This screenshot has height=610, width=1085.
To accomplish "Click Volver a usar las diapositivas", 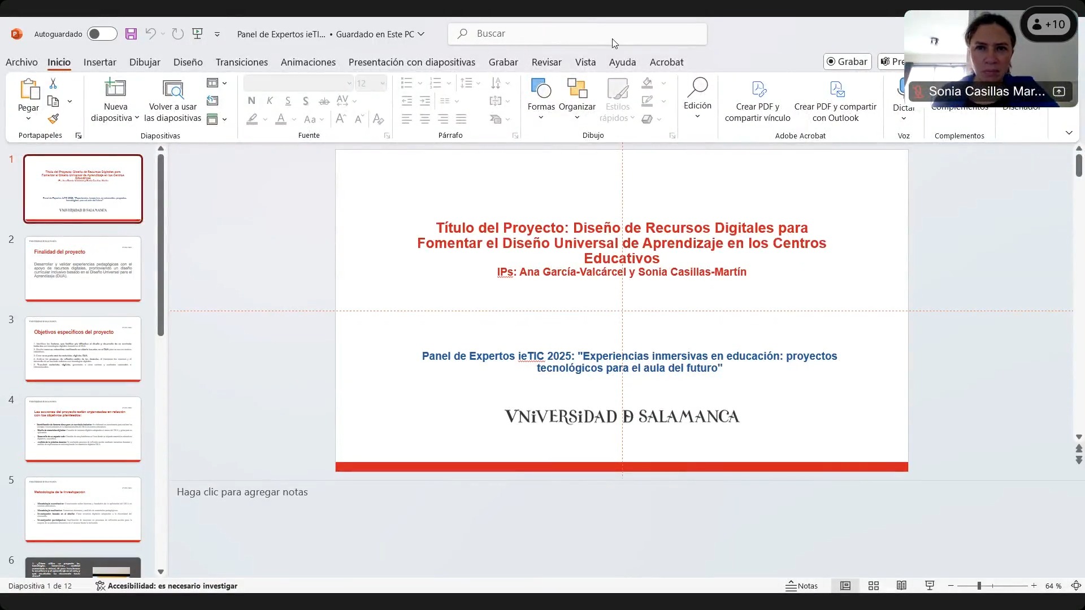I will tap(173, 101).
